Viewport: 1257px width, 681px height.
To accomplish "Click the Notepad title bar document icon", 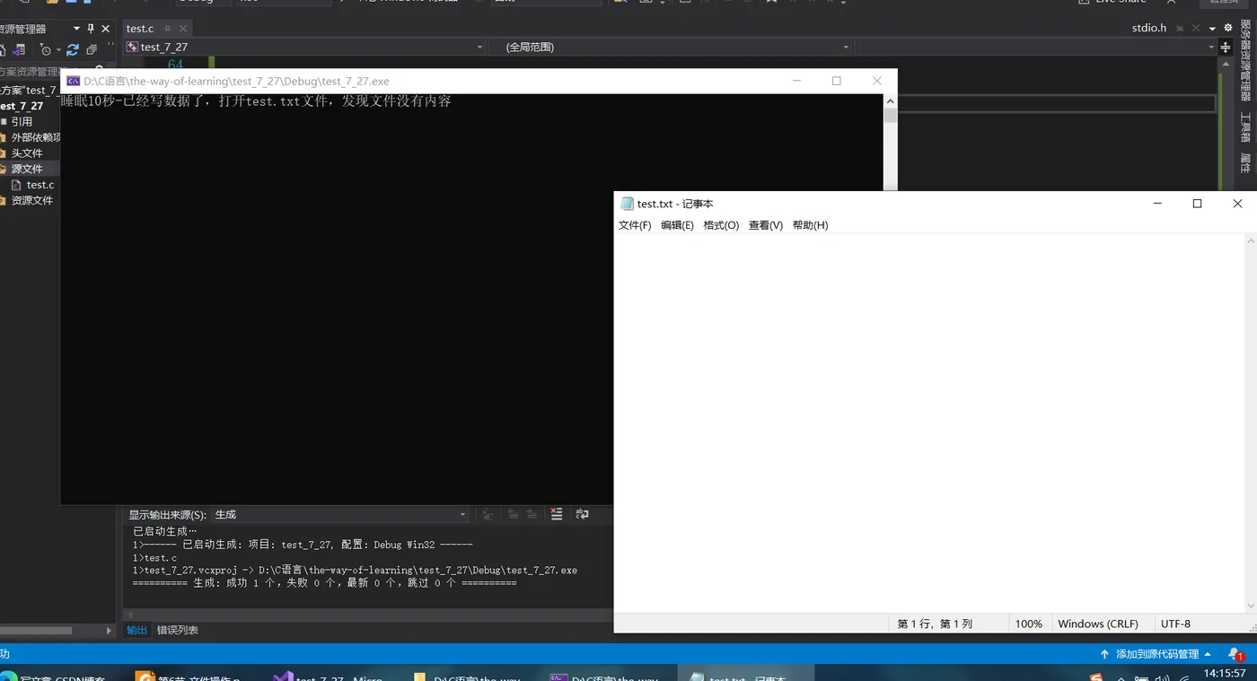I will (627, 204).
